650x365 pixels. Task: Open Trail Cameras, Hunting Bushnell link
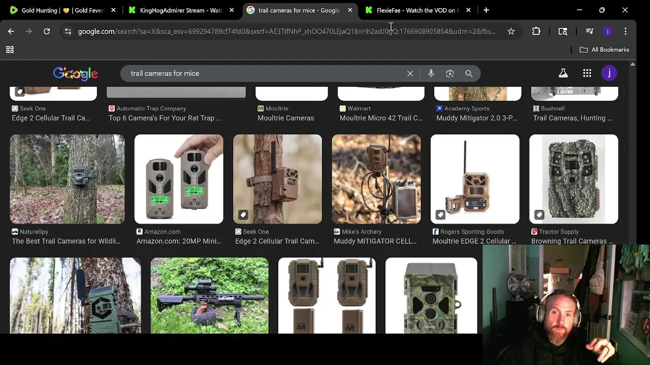tap(573, 118)
